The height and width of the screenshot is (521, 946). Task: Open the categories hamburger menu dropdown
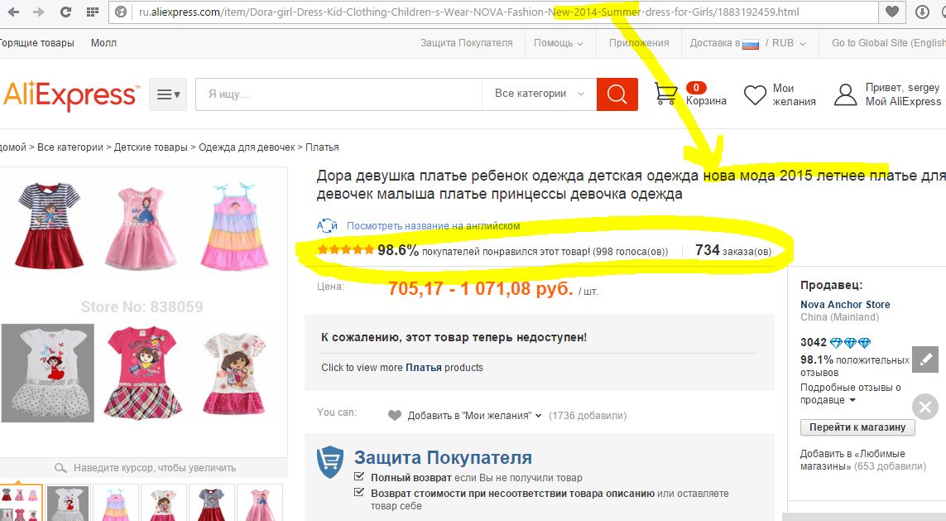tap(168, 94)
